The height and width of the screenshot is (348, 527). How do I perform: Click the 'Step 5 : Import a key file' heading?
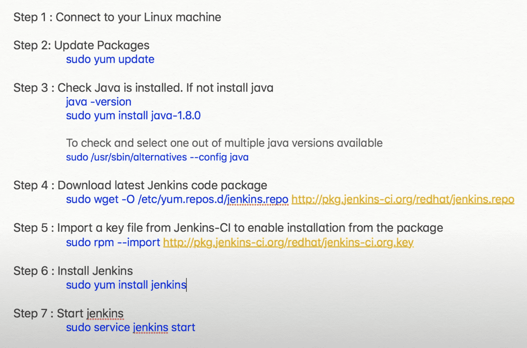tap(228, 228)
